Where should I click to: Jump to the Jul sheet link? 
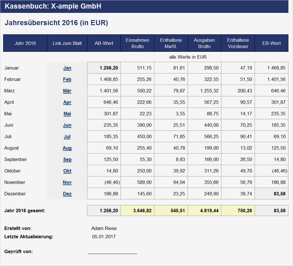coord(67,137)
